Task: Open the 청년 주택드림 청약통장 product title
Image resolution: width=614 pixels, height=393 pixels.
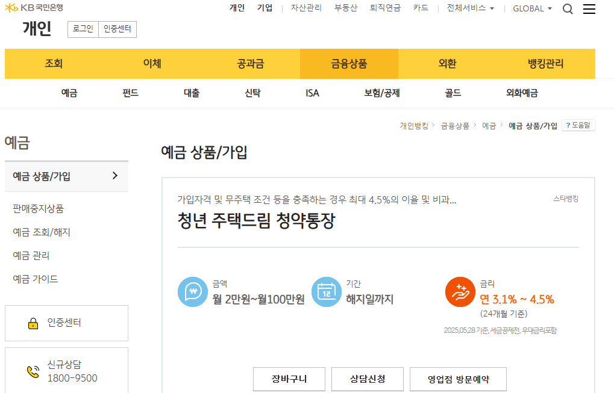Action: tap(257, 220)
